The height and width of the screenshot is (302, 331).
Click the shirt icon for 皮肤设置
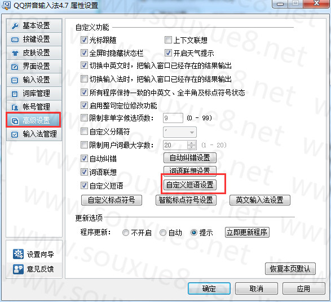click(15, 53)
